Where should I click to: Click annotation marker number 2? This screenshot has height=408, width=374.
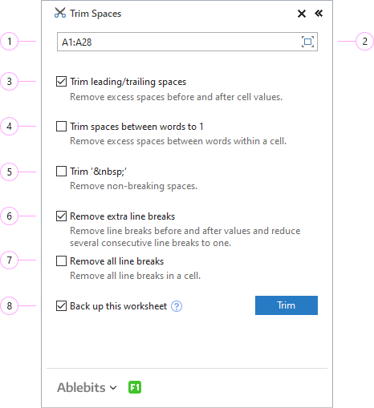[x=364, y=42]
